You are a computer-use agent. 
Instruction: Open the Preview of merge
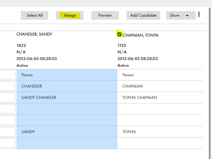tap(105, 15)
